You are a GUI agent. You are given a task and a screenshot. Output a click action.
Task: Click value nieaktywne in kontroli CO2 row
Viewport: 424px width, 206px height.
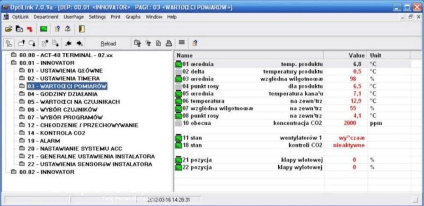click(349, 146)
